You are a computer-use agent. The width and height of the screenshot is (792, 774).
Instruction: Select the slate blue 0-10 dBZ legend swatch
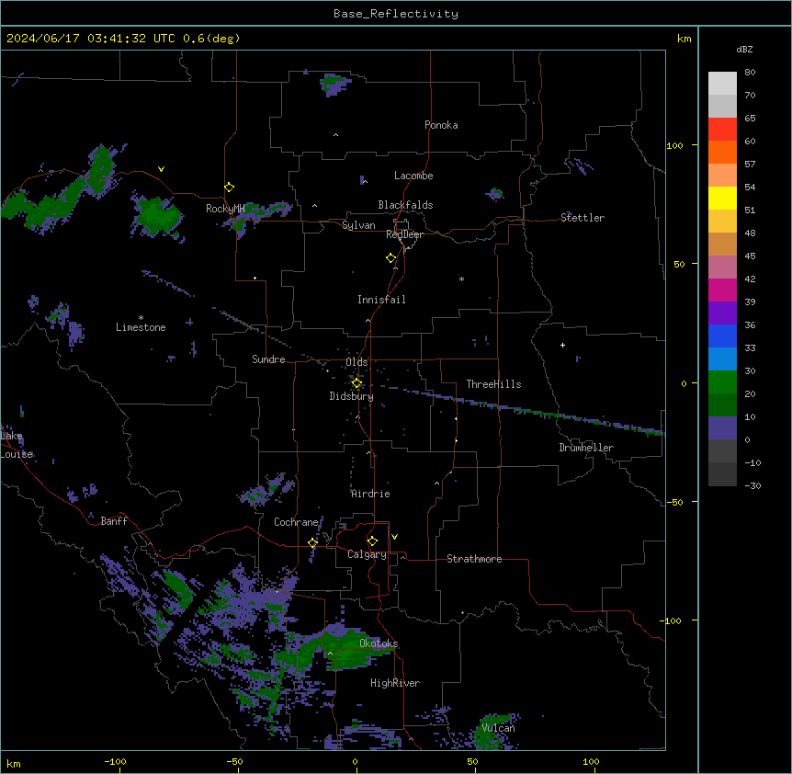pos(722,428)
